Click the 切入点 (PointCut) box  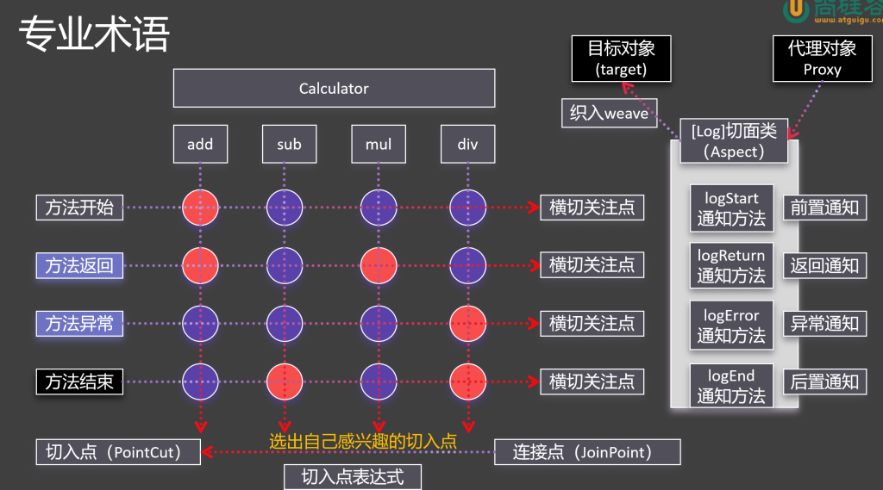pos(118,452)
